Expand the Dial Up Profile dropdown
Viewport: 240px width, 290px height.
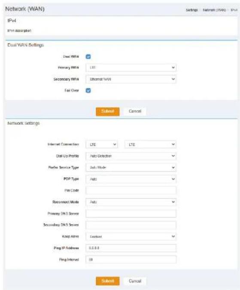(x=131, y=156)
